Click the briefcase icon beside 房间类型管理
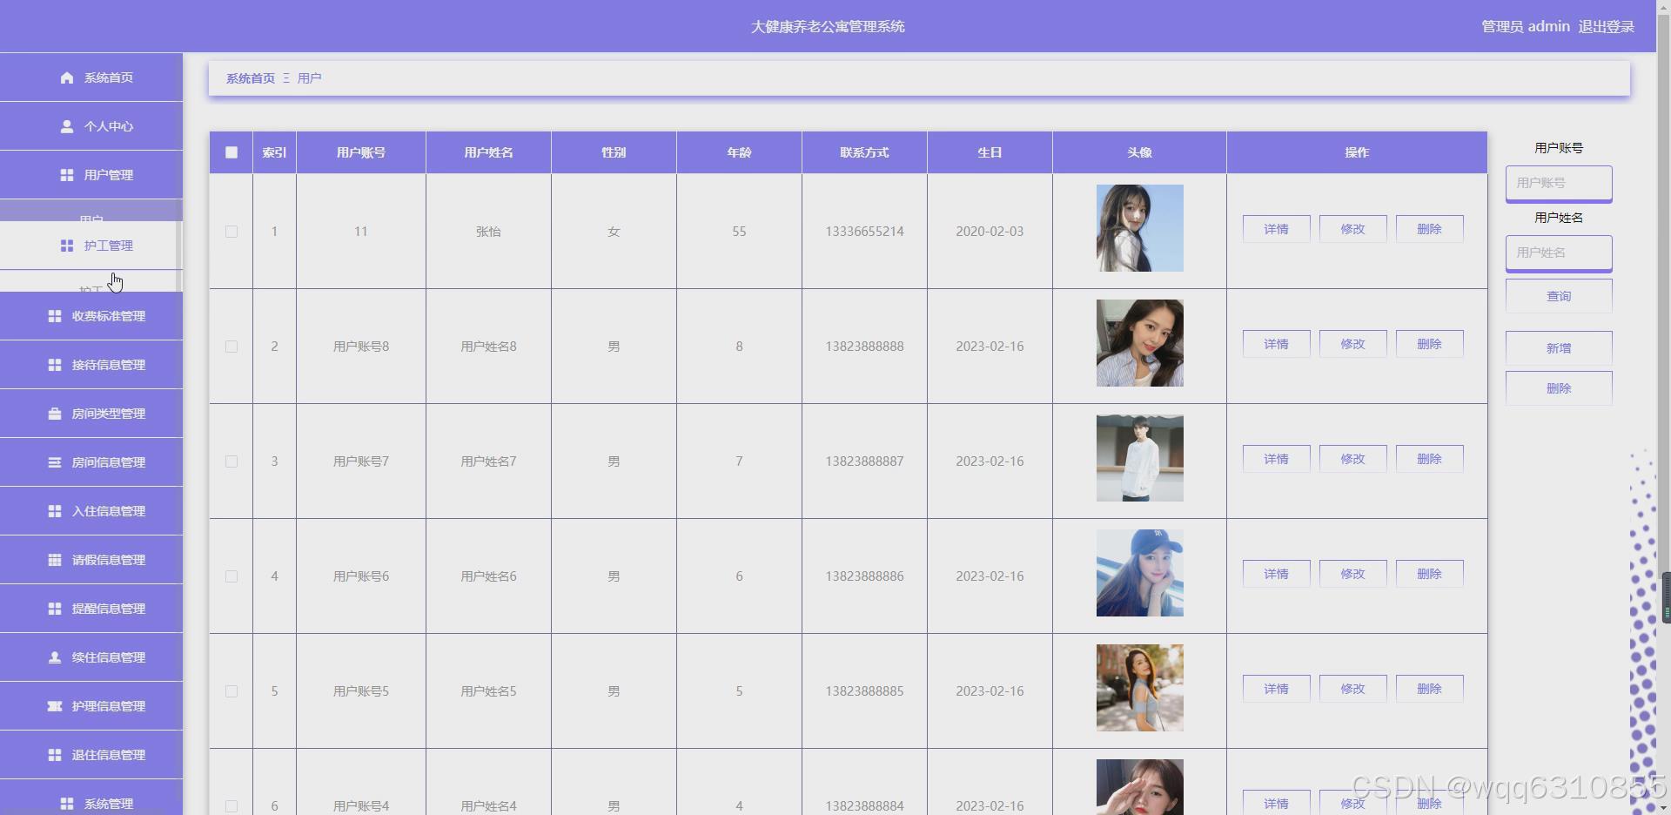Viewport: 1671px width, 815px height. click(x=55, y=414)
